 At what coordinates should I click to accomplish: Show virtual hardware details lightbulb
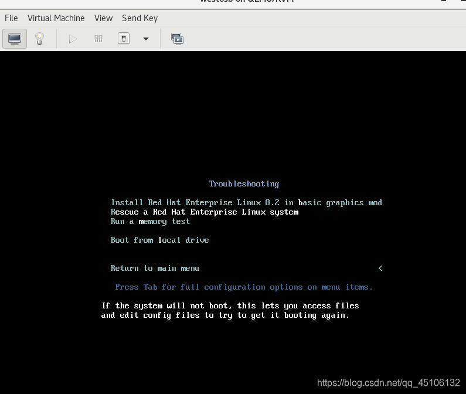click(x=39, y=39)
